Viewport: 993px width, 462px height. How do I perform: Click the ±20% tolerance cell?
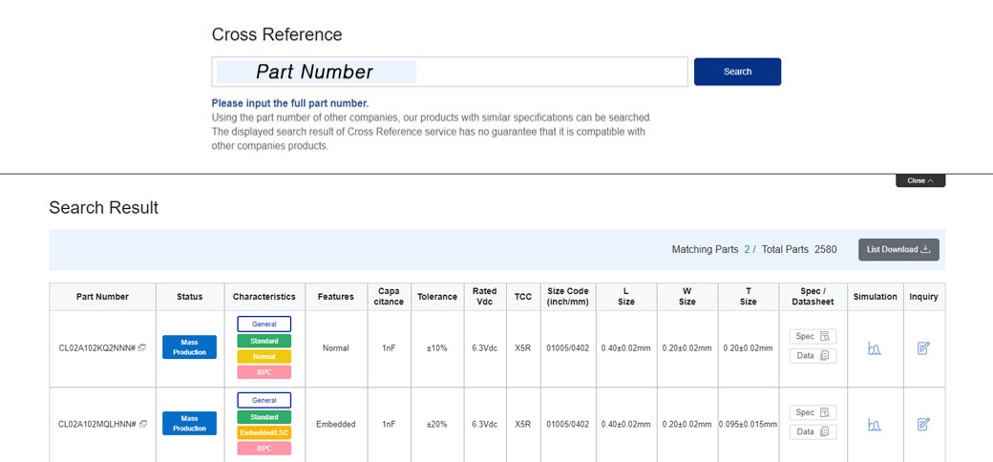(x=437, y=424)
